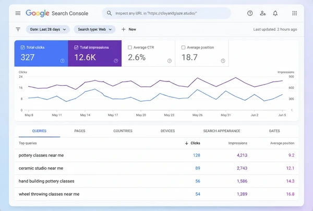Click the 4,213 impressions value

242,155
